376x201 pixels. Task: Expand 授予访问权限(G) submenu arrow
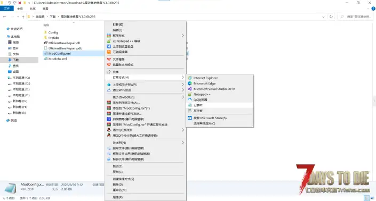point(183,97)
